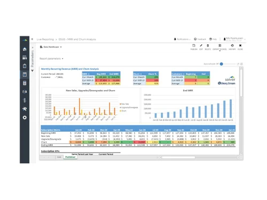Click the previous sheet arrow at bottom left
The width and height of the screenshot is (267, 200).
[44, 157]
